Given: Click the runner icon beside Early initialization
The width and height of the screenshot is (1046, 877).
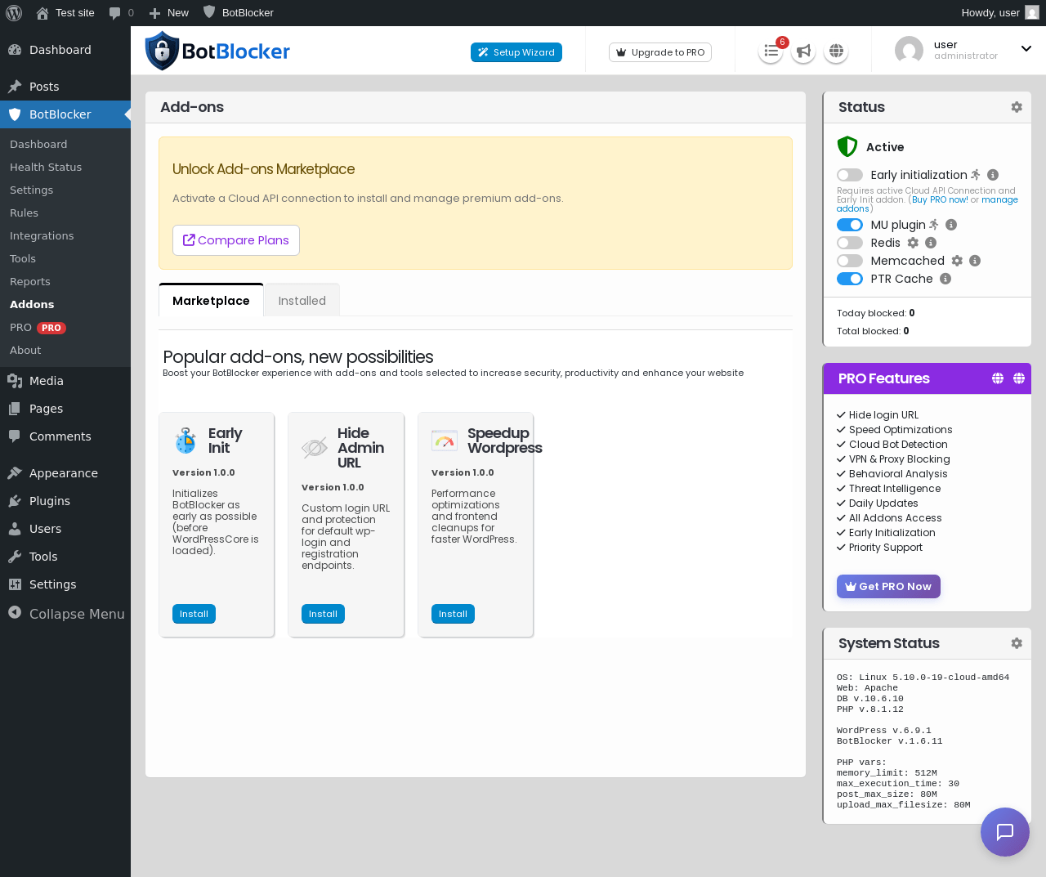Looking at the screenshot, I should pyautogui.click(x=976, y=175).
